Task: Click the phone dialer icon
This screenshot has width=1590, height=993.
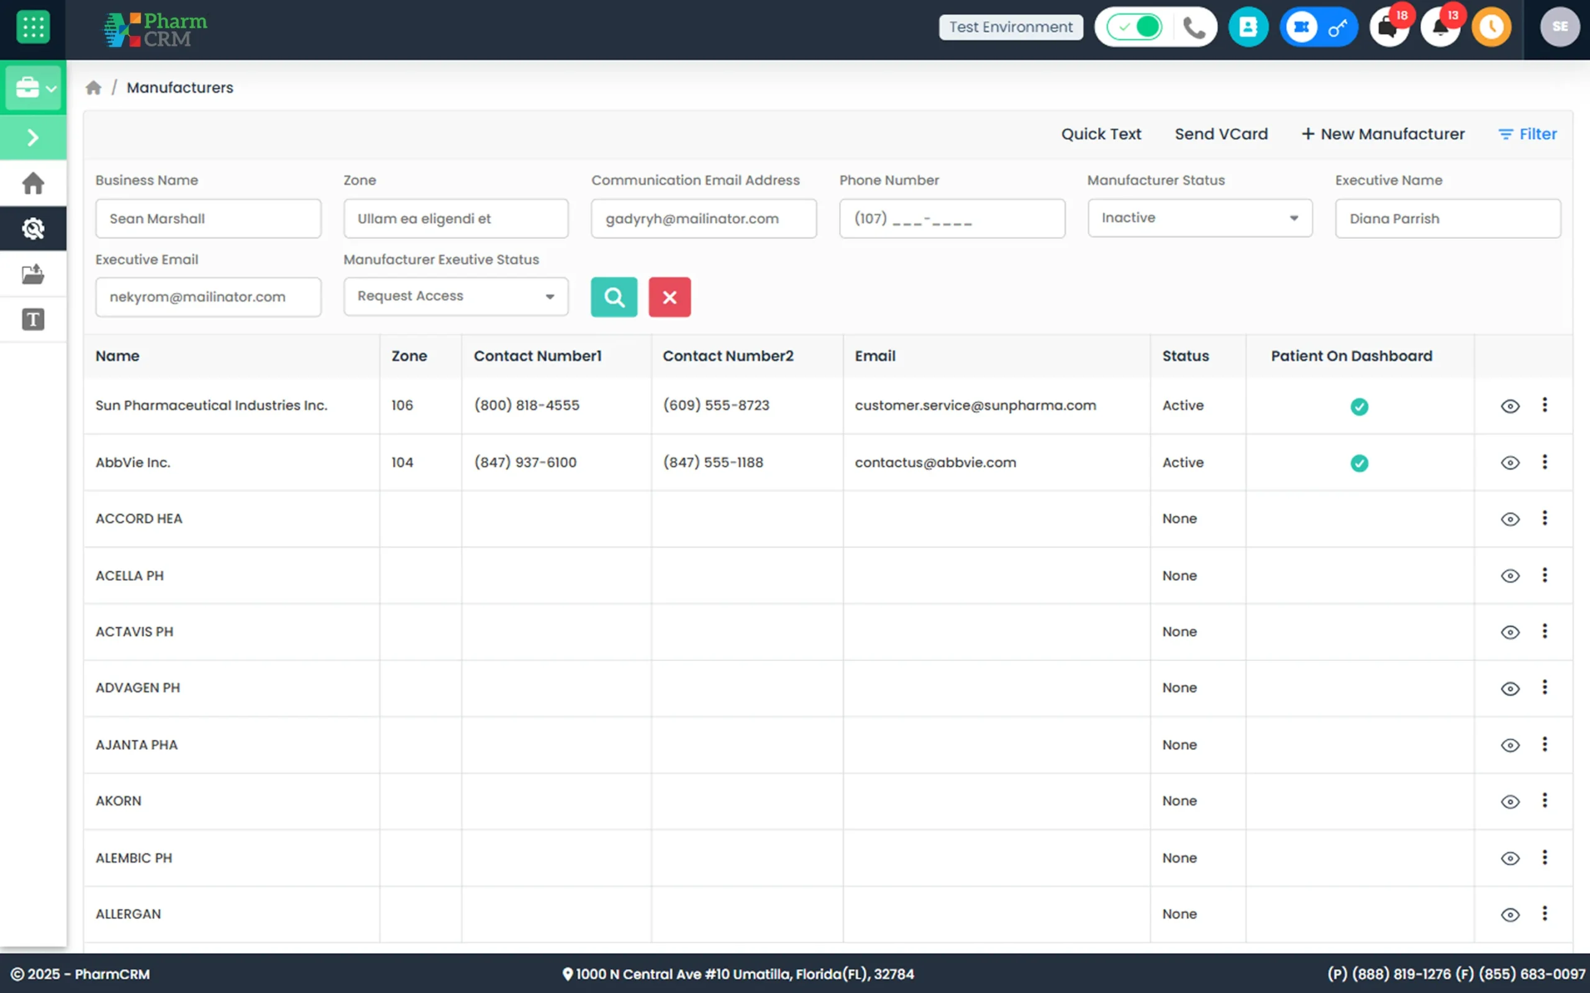Action: [1193, 27]
